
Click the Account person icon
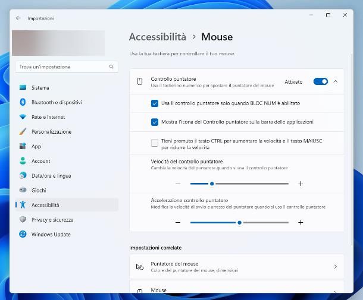coord(23,161)
